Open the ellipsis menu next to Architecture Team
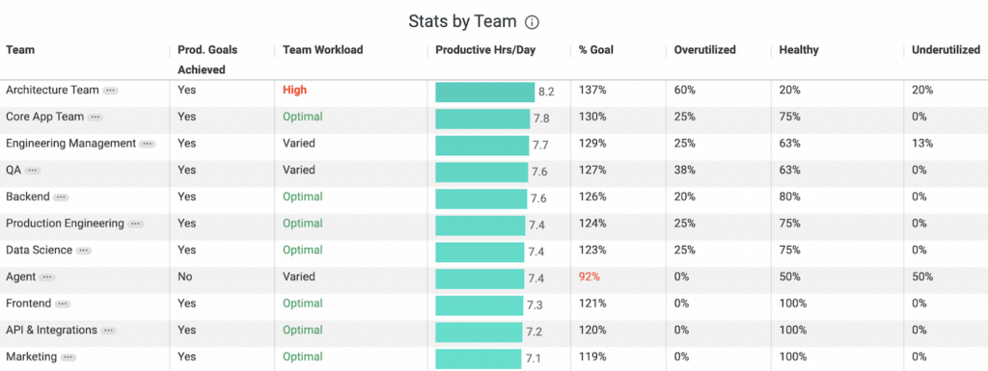This screenshot has height=371, width=988. (110, 91)
